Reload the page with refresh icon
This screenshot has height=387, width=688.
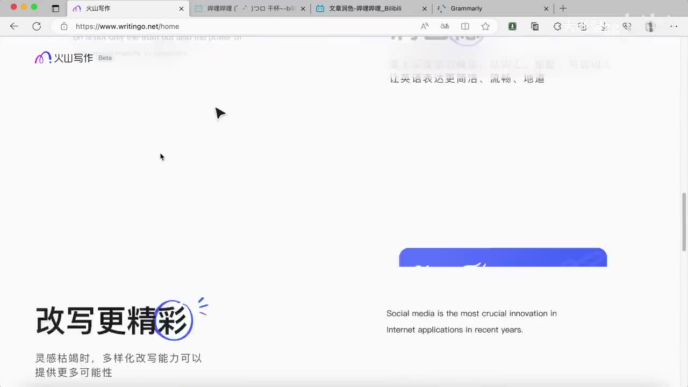[x=37, y=26]
